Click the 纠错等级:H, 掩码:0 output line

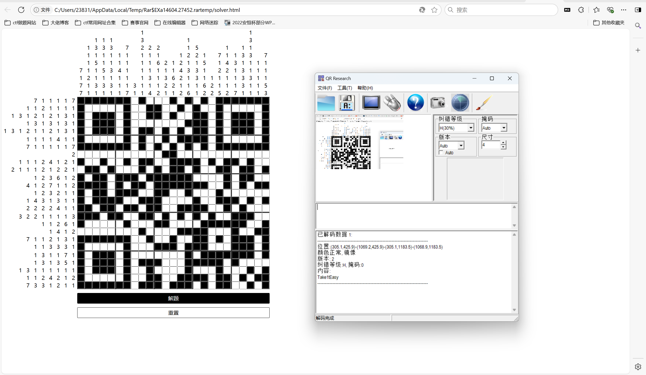[x=341, y=265]
